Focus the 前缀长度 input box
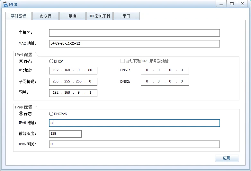 (x=65, y=134)
